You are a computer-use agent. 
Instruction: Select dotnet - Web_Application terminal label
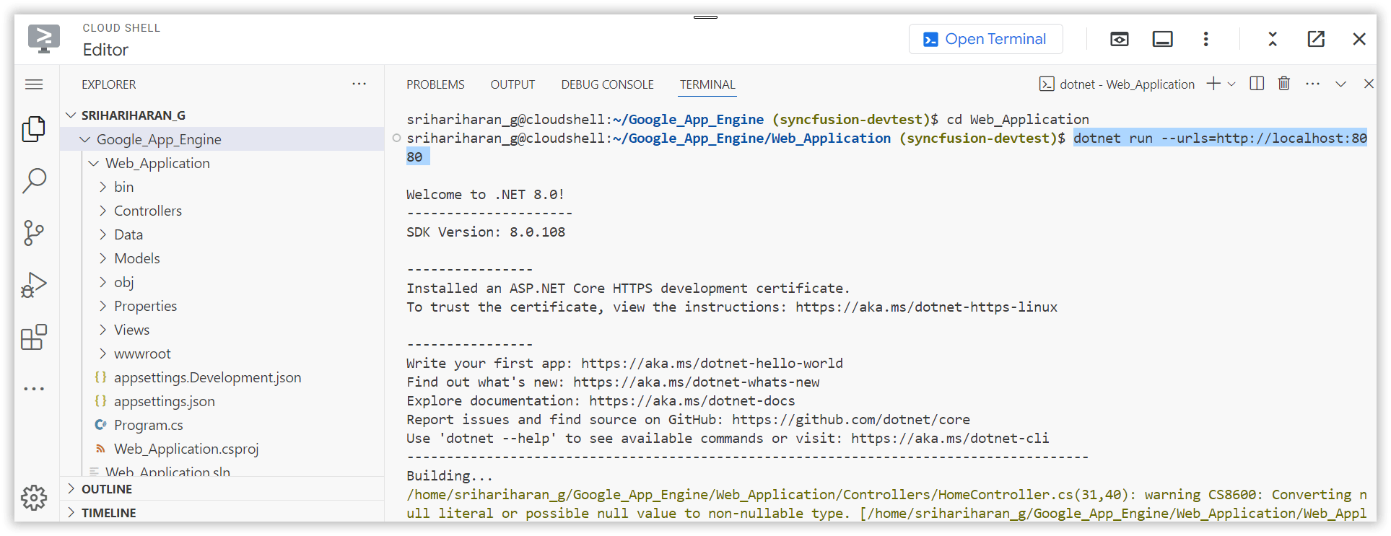pos(1127,84)
